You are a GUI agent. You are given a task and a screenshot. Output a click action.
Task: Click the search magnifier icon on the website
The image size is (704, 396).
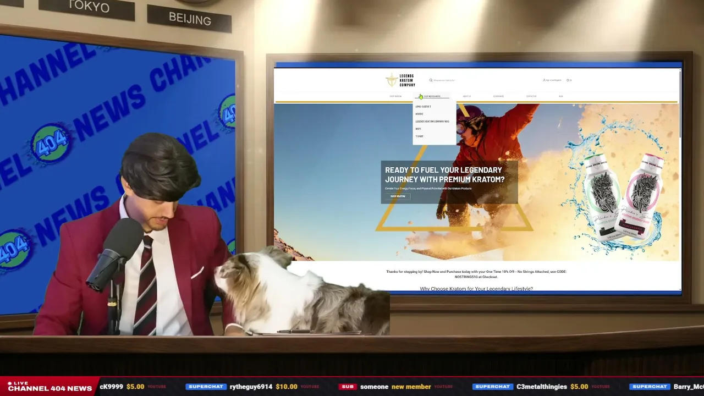[431, 80]
